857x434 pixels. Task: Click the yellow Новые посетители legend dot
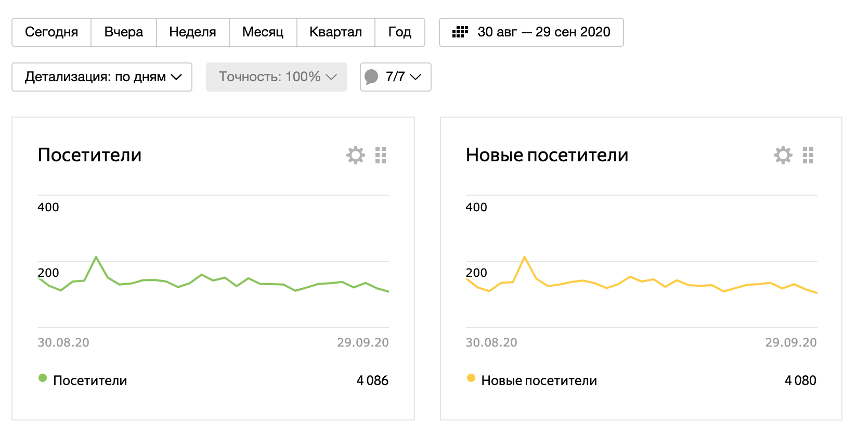(x=471, y=378)
